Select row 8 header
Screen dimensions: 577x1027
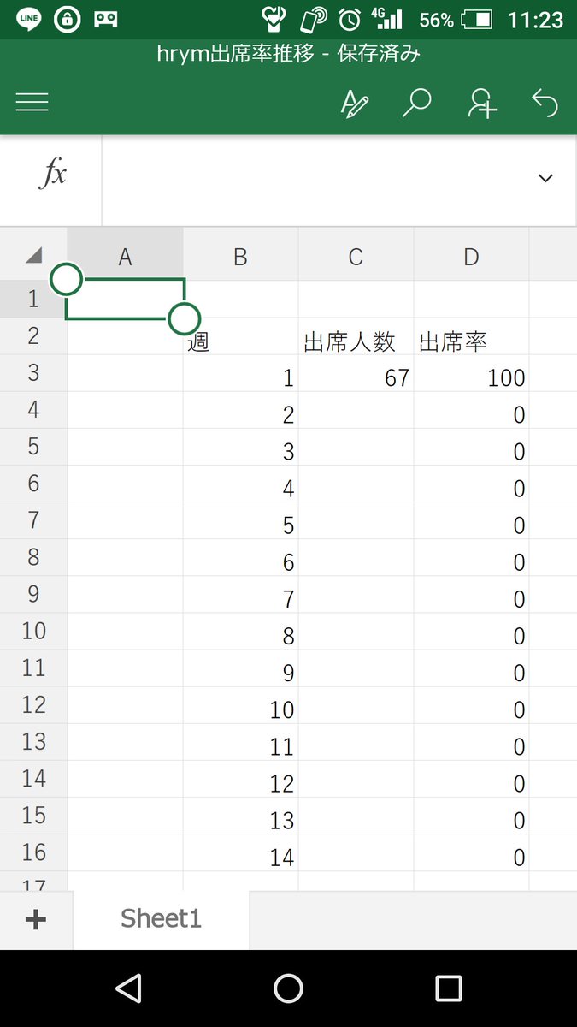[x=33, y=557]
